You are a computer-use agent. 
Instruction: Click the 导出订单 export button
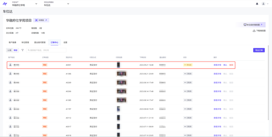259,50
